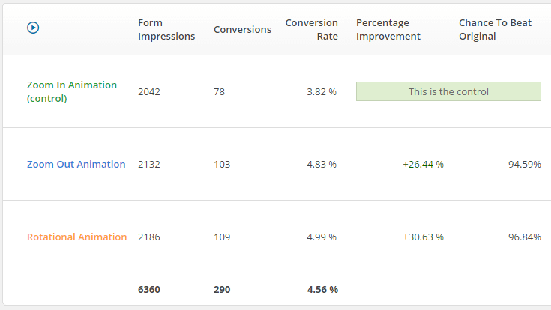
Task: Click the Conversion Rate column header
Action: [x=311, y=29]
